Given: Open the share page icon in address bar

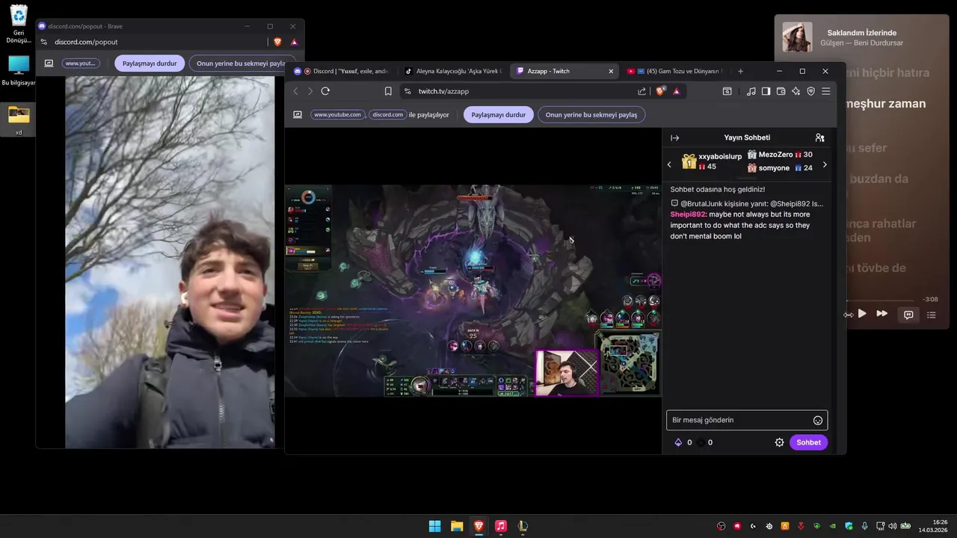Looking at the screenshot, I should (641, 91).
